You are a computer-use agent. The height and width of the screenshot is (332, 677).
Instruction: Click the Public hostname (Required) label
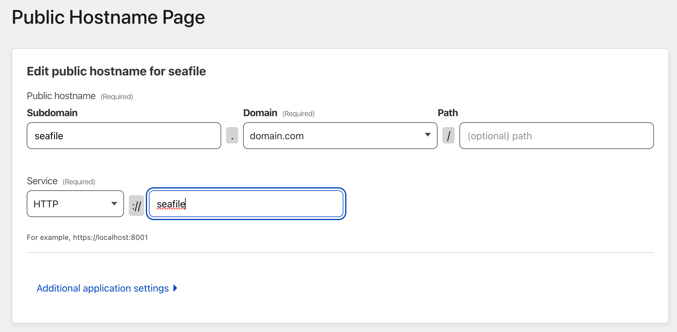point(80,96)
